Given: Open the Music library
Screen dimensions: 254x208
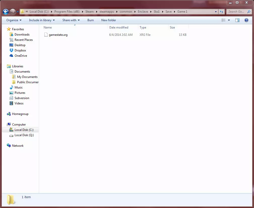Looking at the screenshot, I should (19, 87).
